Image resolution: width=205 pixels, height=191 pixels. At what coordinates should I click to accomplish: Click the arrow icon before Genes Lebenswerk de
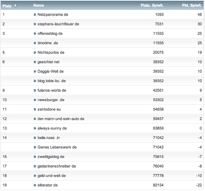pos(35,147)
